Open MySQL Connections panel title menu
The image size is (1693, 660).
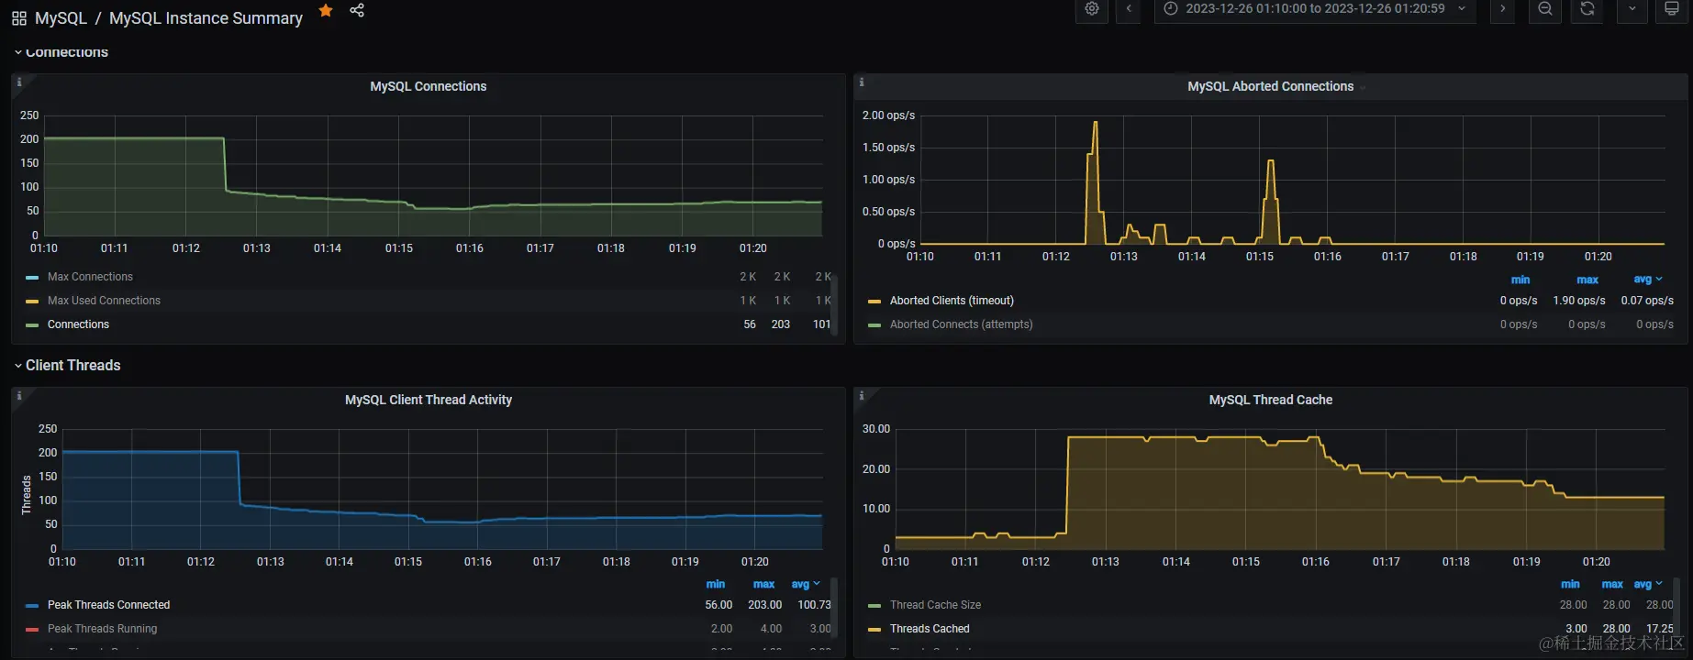[x=429, y=86]
